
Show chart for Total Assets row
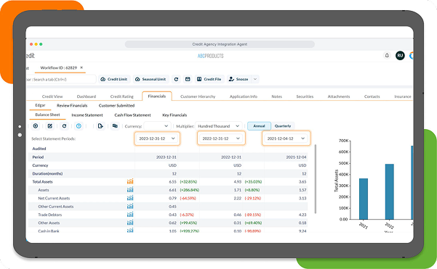click(130, 181)
